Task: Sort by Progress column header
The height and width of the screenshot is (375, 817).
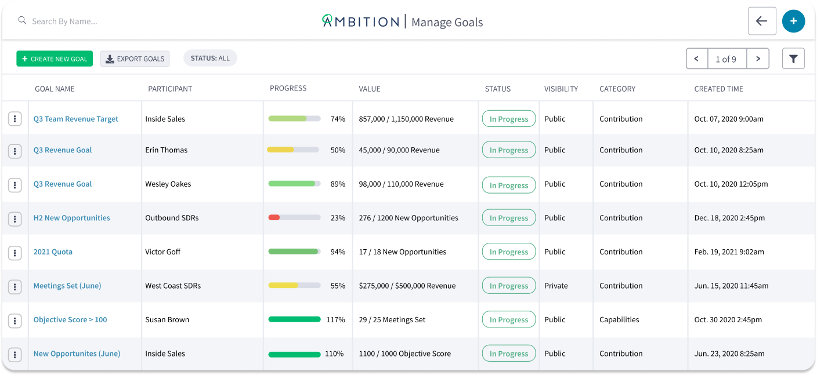Action: pyautogui.click(x=288, y=88)
